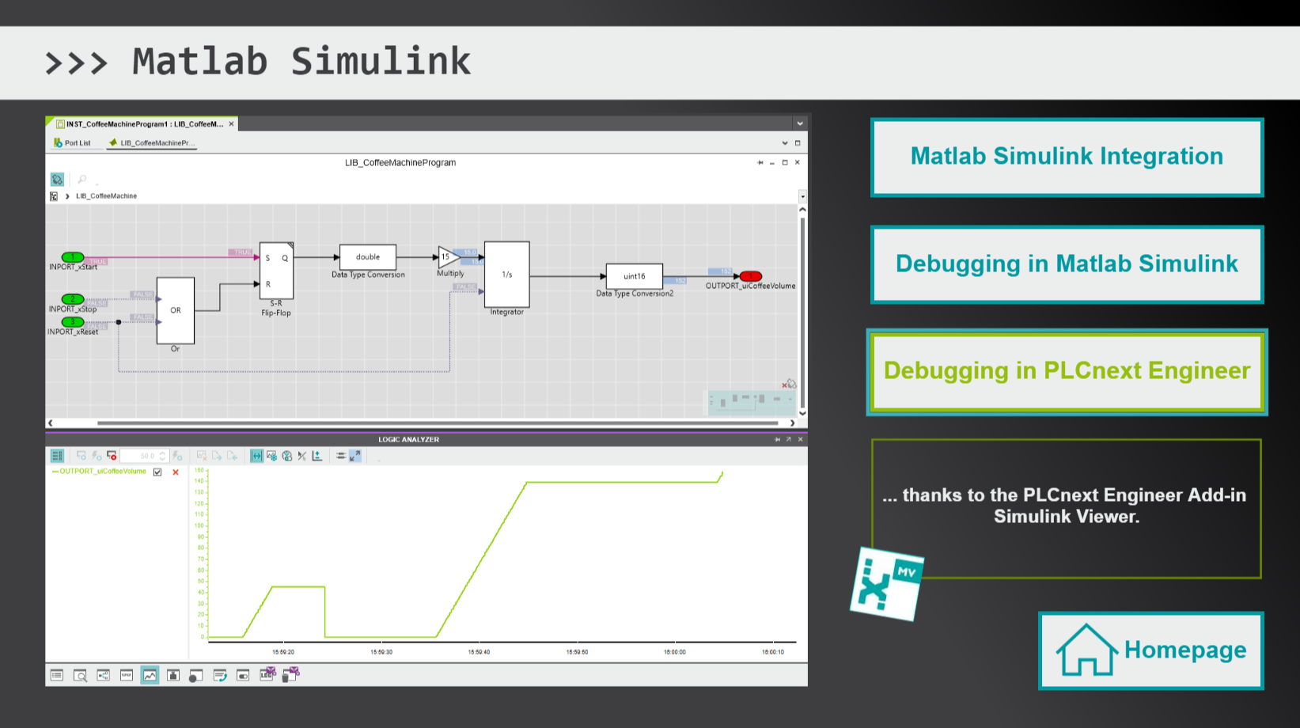The image size is (1300, 728).
Task: Toggle the teal highlight tool icon in Simulink viewer
Action: 57,180
